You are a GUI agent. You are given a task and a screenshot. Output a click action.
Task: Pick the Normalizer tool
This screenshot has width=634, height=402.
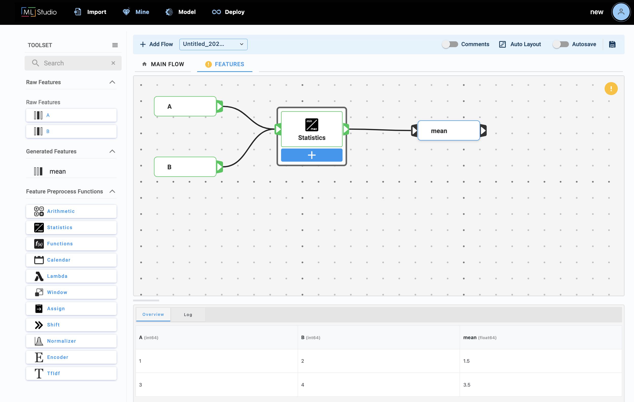coord(71,341)
